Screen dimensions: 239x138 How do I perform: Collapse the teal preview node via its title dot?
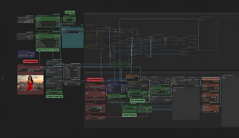(63, 26)
